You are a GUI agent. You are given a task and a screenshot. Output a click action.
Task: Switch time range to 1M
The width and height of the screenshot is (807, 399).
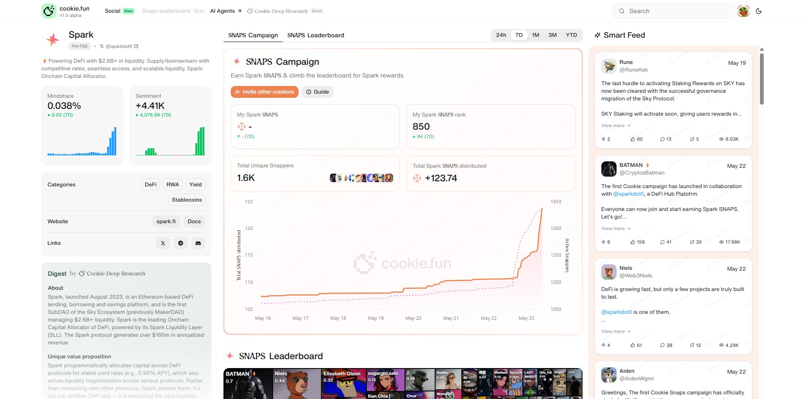535,35
